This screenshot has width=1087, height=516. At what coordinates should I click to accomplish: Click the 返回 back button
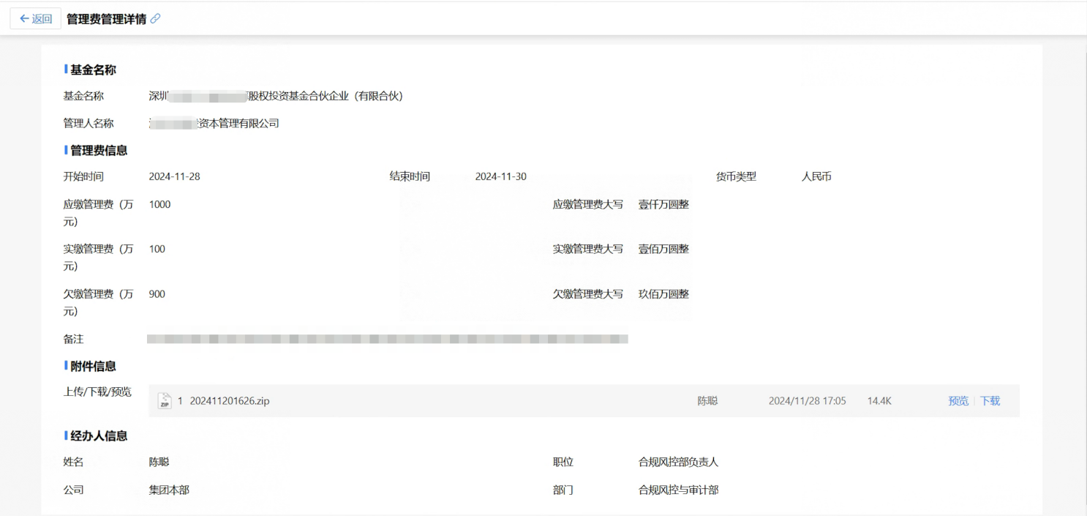coord(35,19)
